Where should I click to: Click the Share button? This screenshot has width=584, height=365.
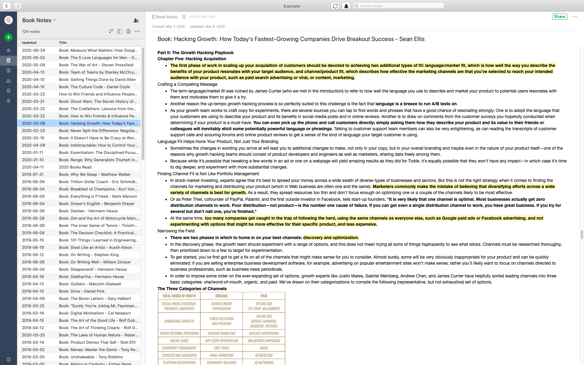pos(559,17)
